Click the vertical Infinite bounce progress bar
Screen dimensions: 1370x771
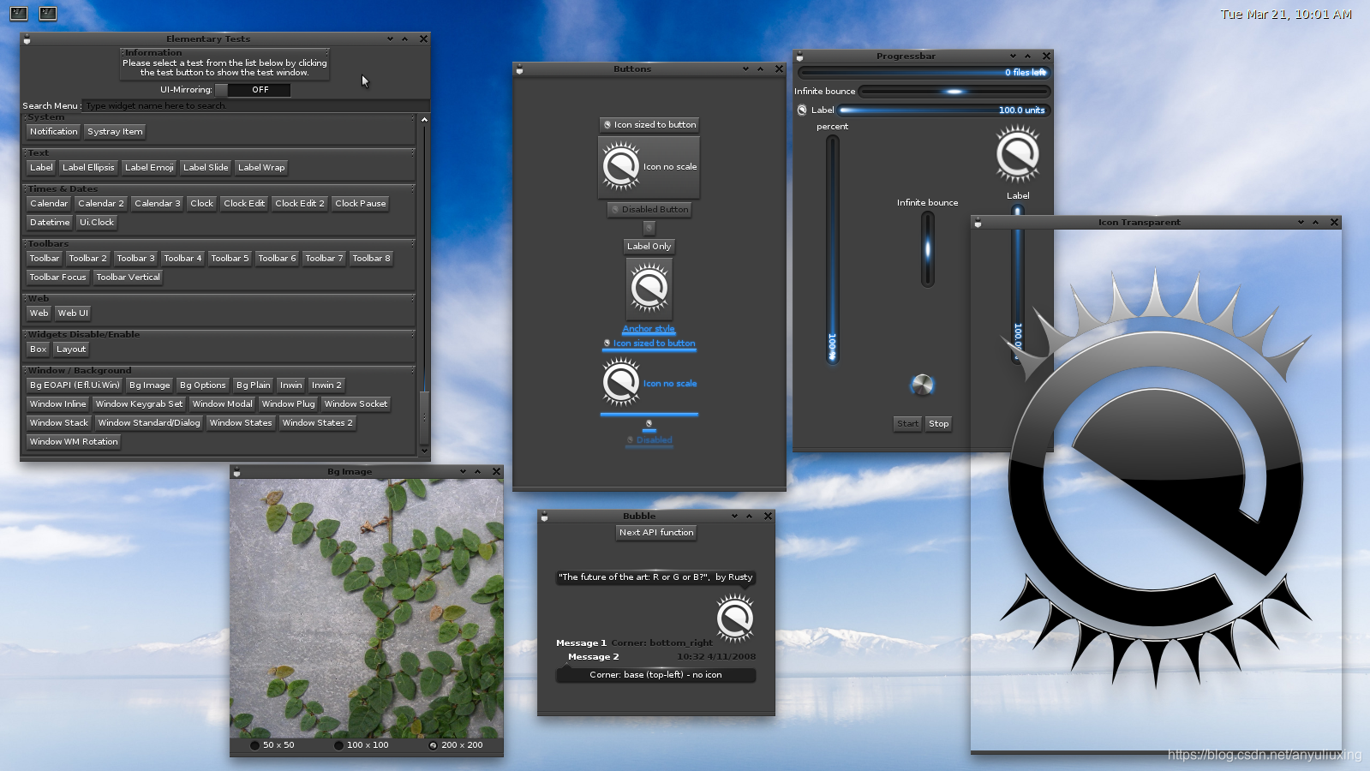point(927,248)
